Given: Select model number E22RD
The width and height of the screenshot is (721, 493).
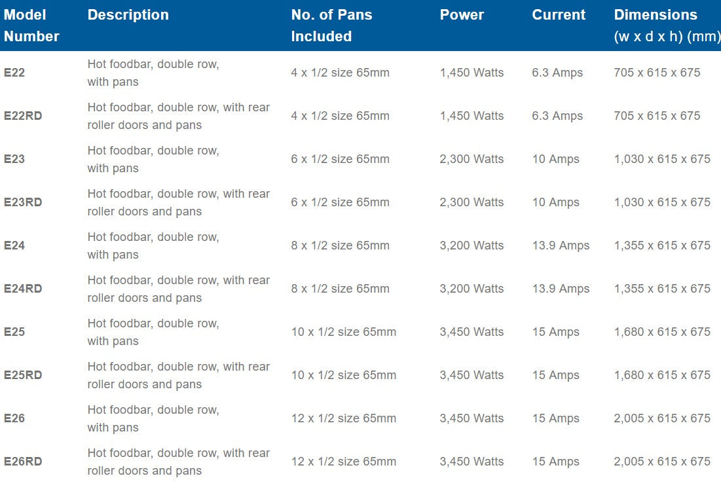Looking at the screenshot, I should coord(23,116).
